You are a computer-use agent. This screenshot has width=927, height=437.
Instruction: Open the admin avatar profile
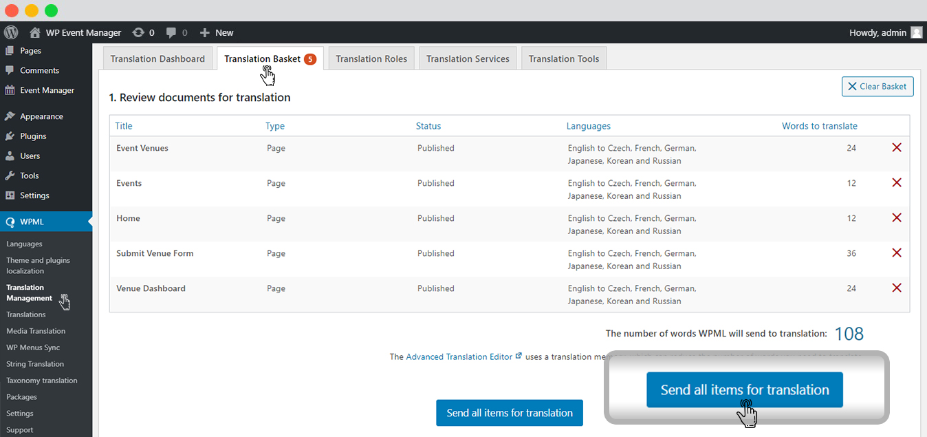coord(916,32)
